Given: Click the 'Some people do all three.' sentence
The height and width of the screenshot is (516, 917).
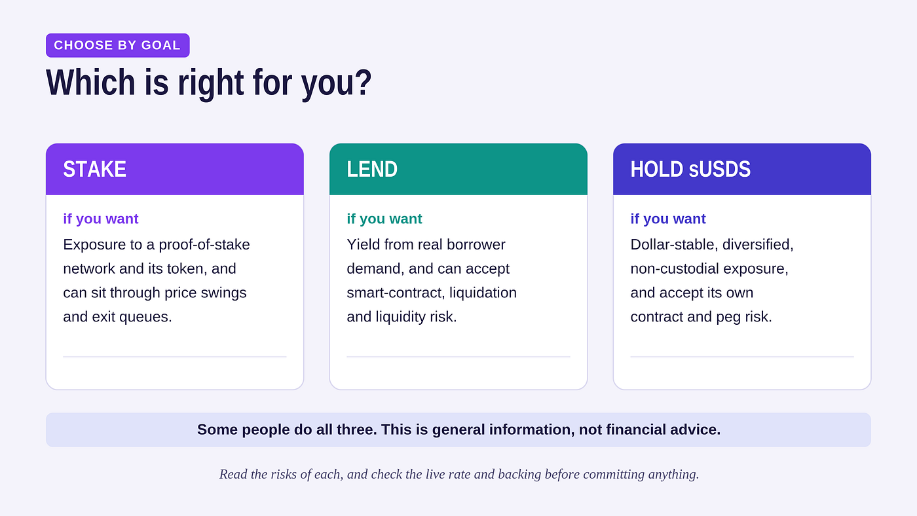Looking at the screenshot, I should click(x=287, y=430).
